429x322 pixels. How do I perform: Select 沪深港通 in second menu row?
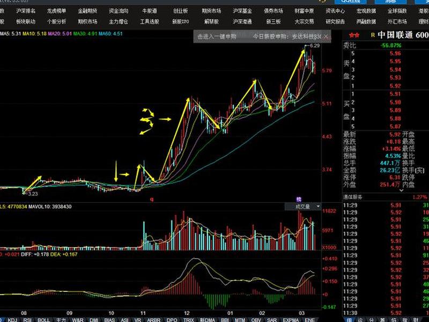(242, 21)
